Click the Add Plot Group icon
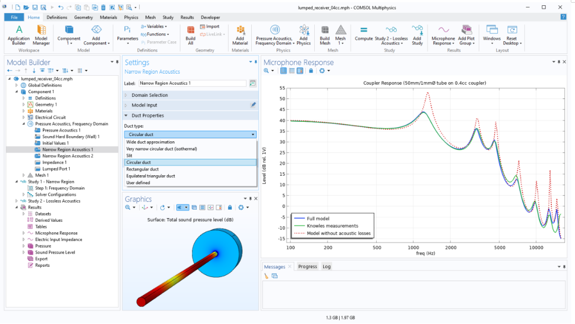Viewport: 575px width, 324px height. pos(467,30)
